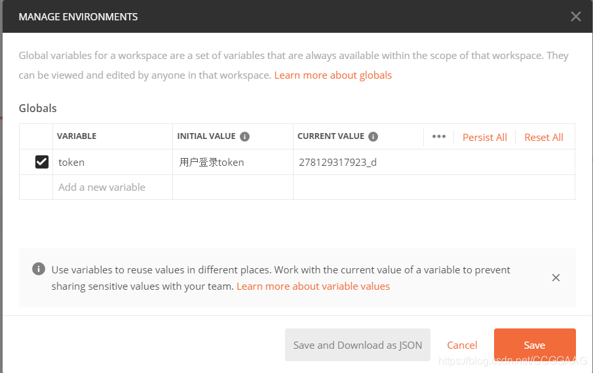Click empty current value cell in new row
The image size is (593, 373).
click(x=434, y=187)
